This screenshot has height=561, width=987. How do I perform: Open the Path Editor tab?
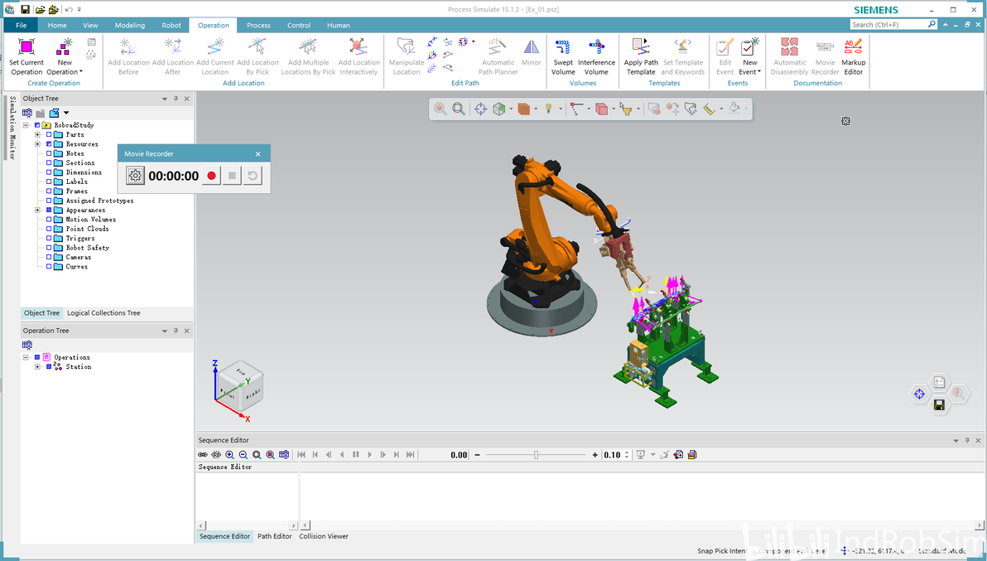point(274,536)
